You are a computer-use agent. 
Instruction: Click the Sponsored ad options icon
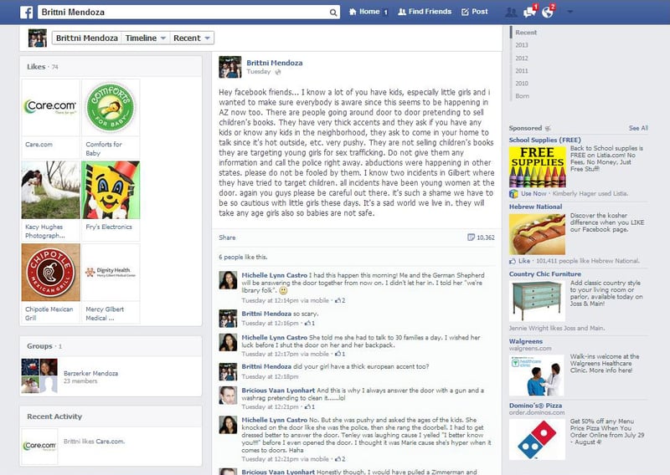pos(548,128)
